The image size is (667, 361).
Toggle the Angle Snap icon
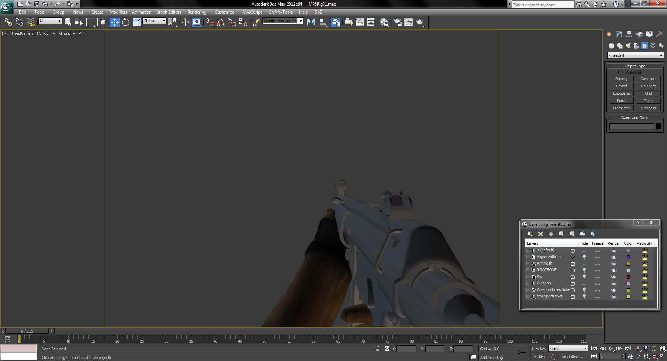221,22
